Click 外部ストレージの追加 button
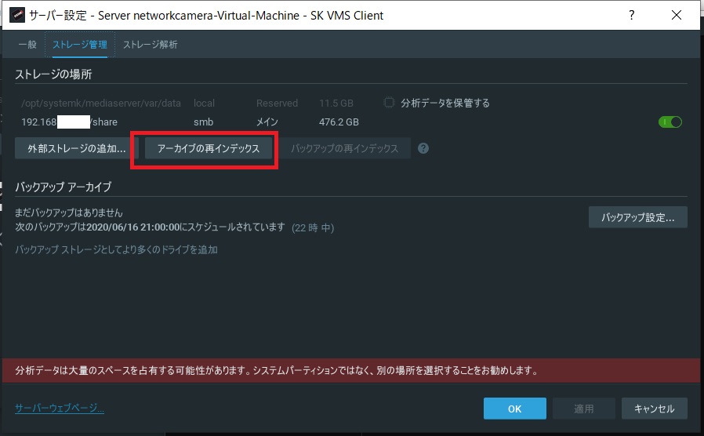The height and width of the screenshot is (436, 704). (x=76, y=148)
